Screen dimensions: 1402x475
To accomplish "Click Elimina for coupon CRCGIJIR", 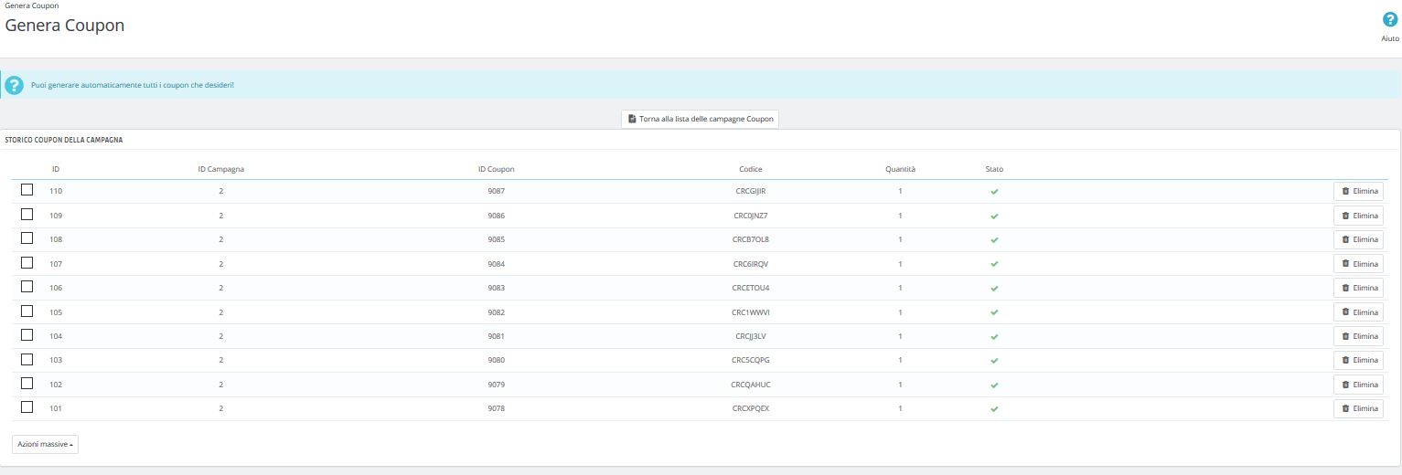I will tap(1358, 191).
